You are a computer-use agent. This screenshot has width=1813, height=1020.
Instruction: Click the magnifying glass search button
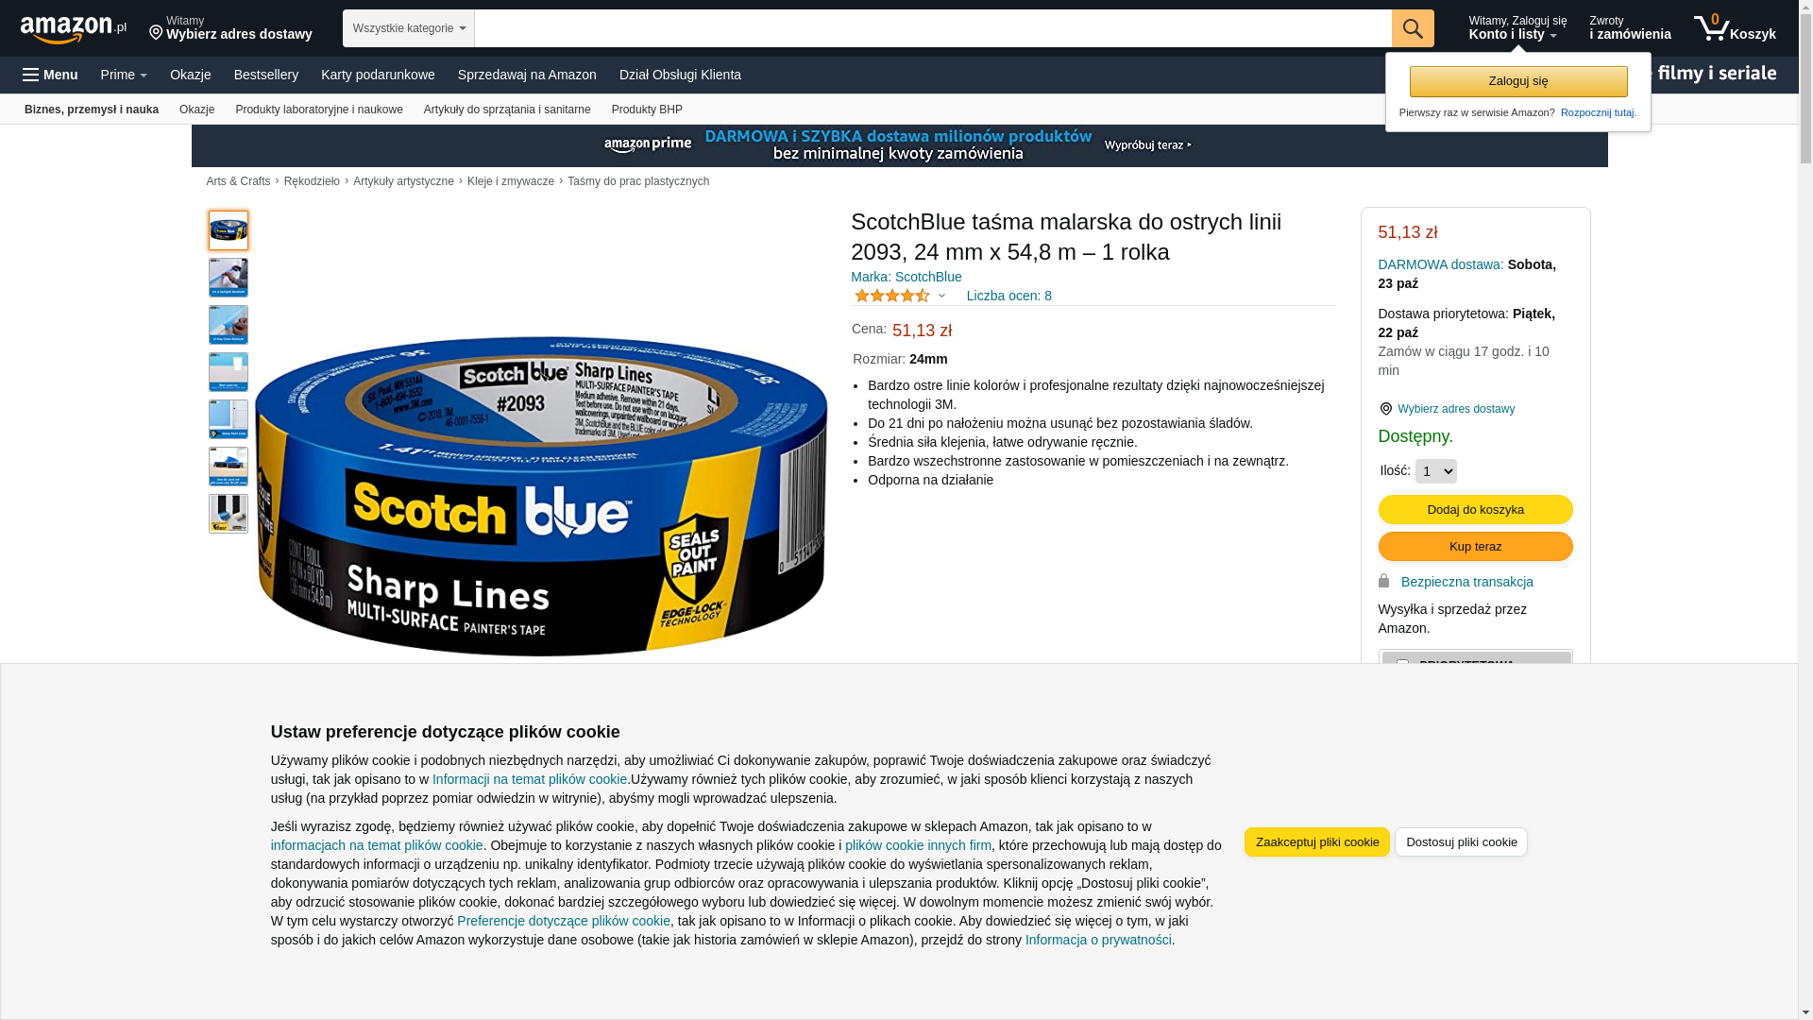1413,28
